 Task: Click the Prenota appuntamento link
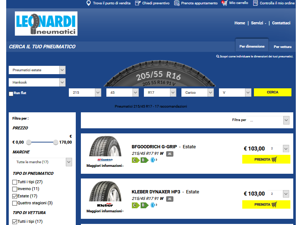tap(199, 3)
